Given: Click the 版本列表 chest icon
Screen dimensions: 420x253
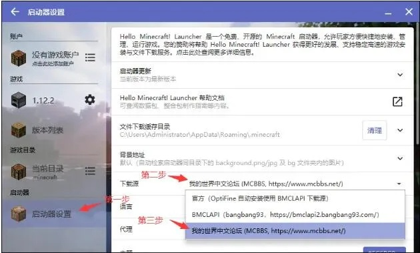Looking at the screenshot, I should [x=19, y=130].
